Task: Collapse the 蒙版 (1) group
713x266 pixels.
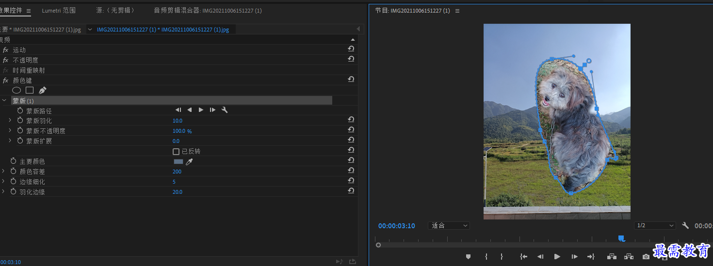Action: (4, 100)
